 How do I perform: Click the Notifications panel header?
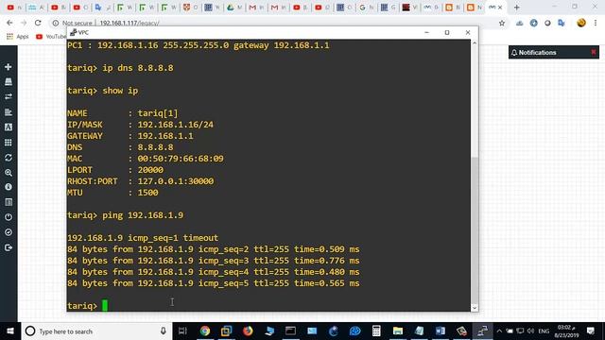(x=554, y=53)
